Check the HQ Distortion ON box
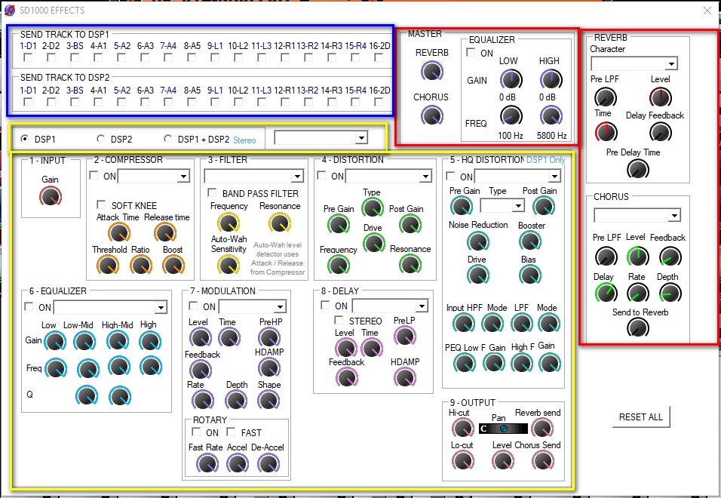The height and width of the screenshot is (498, 721). pos(451,176)
